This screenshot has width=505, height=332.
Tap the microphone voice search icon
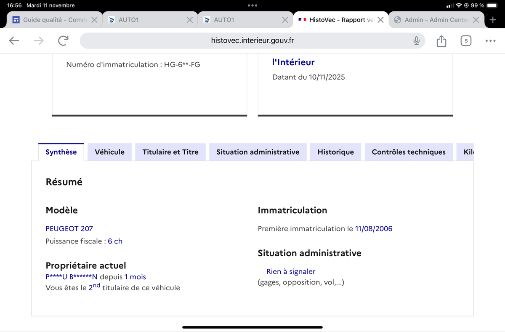[x=416, y=40]
